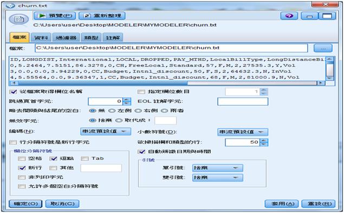Click the up arrow of the preview vertical scrollbar

329,59
